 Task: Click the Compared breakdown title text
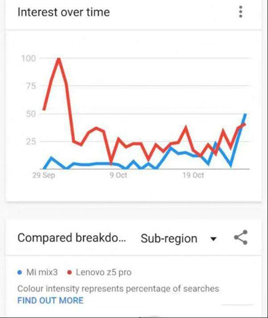(x=72, y=238)
